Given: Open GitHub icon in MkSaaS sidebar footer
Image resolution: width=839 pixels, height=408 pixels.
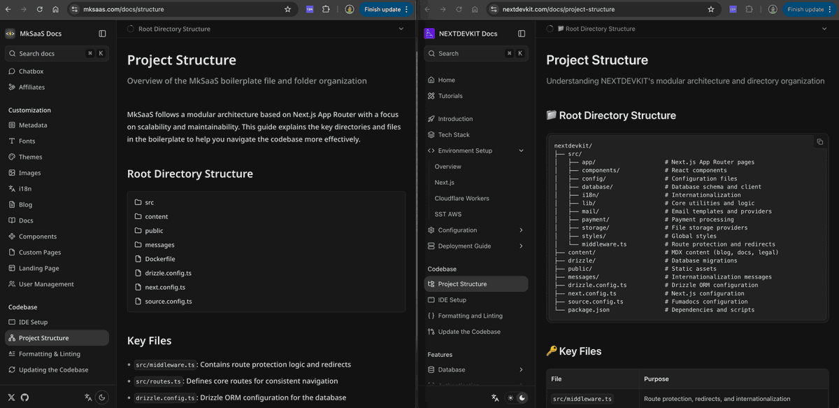Looking at the screenshot, I should pyautogui.click(x=25, y=397).
